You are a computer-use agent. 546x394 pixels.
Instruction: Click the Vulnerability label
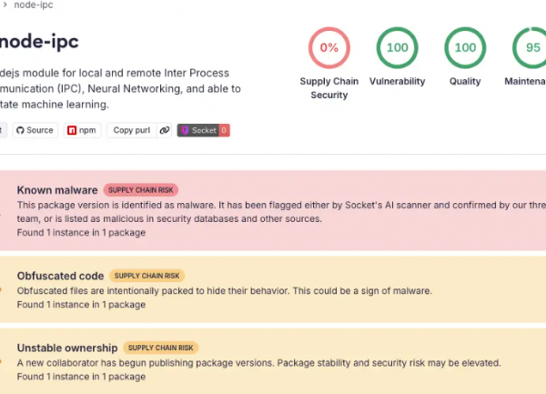[397, 82]
